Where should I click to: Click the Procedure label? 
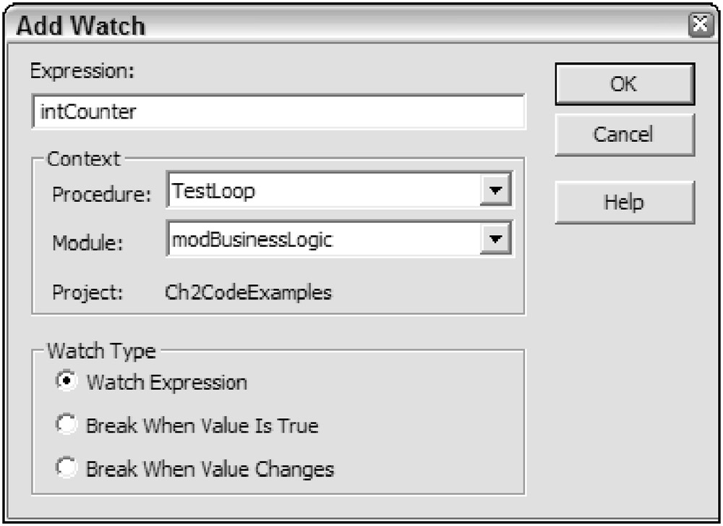101,195
